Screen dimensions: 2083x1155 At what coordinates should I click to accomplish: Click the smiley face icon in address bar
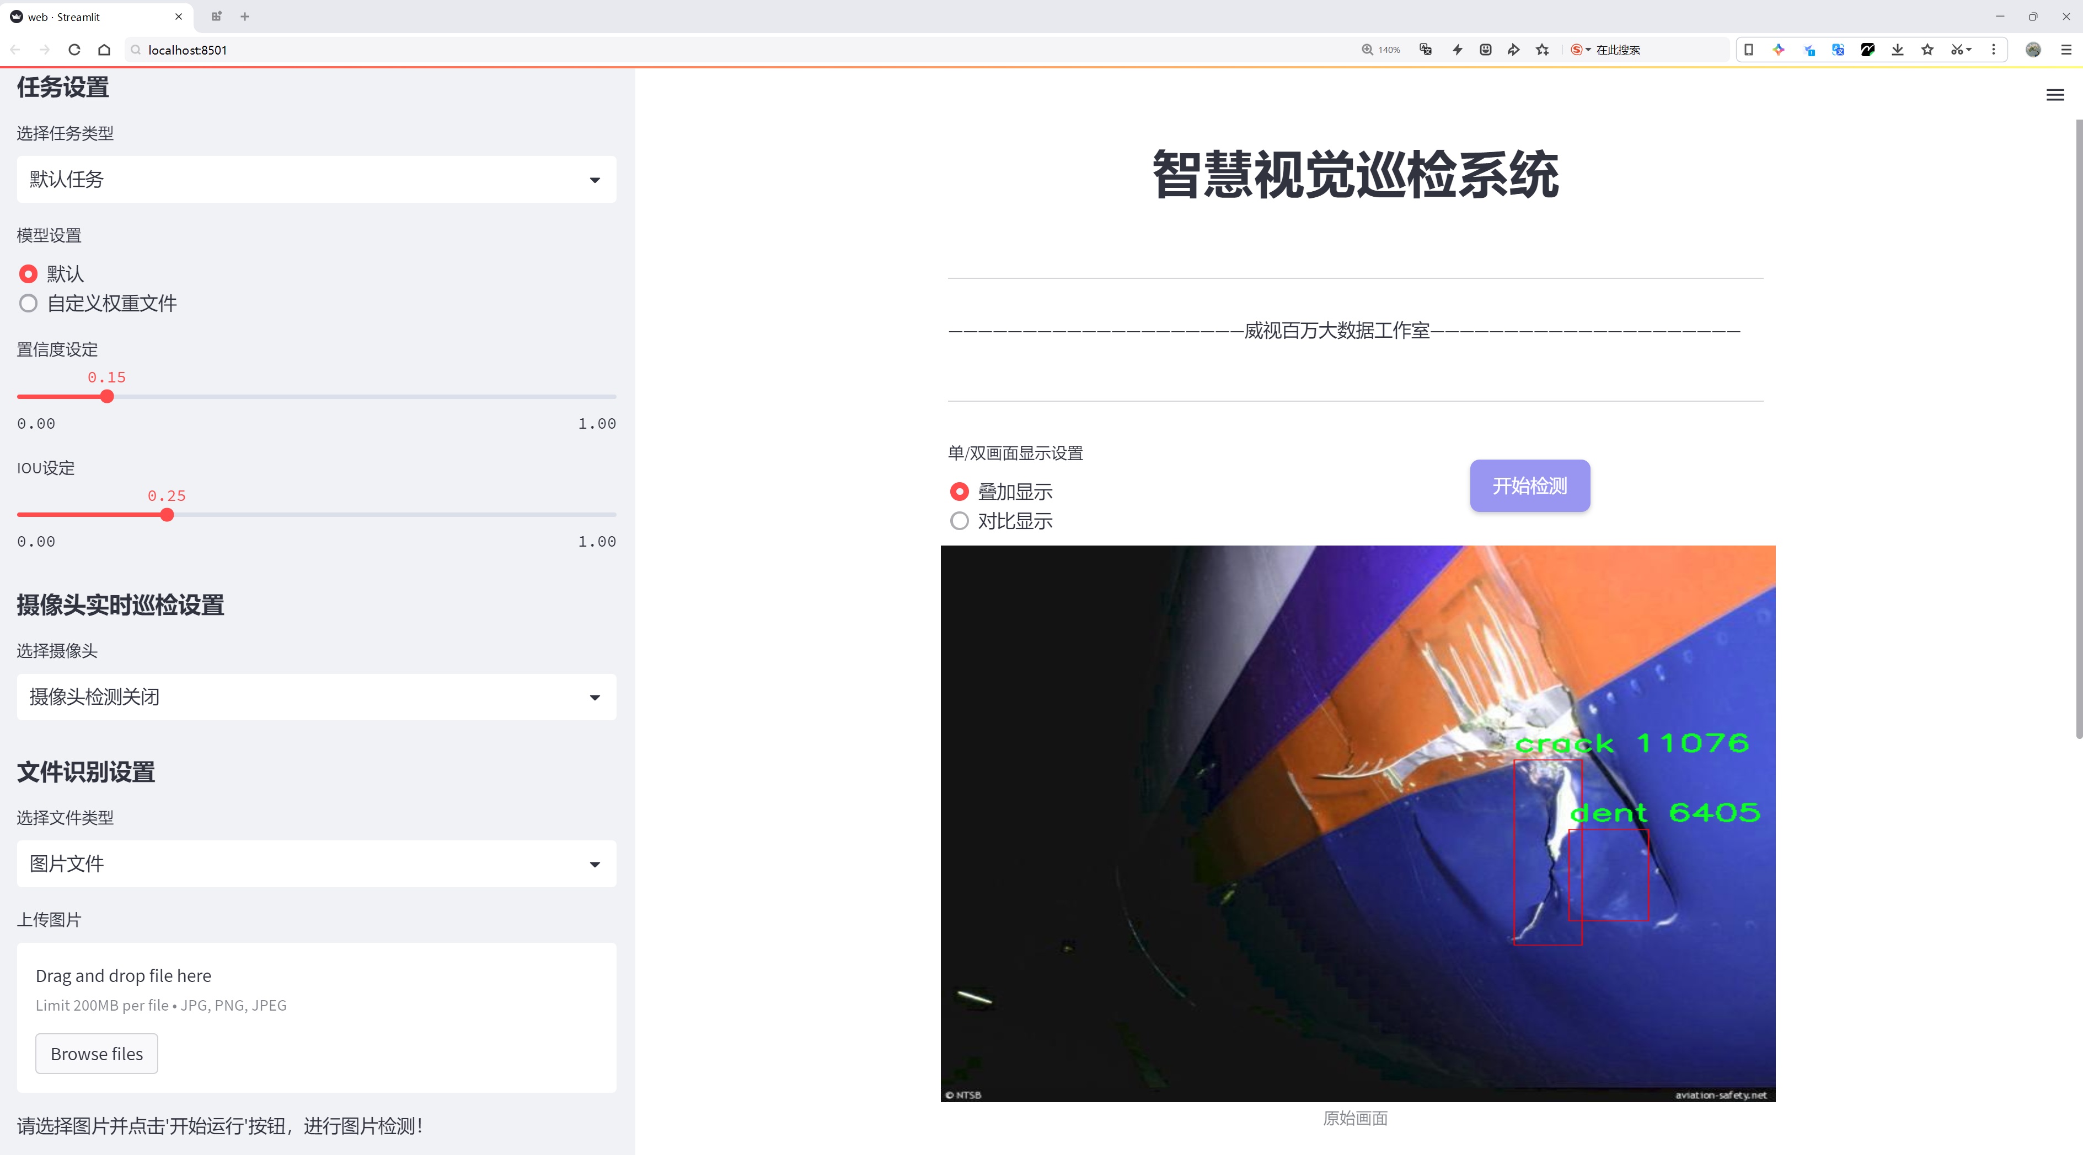point(1485,49)
